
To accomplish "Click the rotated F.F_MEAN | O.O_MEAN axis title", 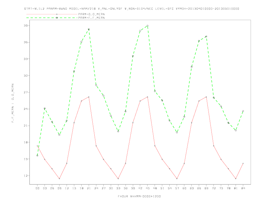I will tap(13, 103).
